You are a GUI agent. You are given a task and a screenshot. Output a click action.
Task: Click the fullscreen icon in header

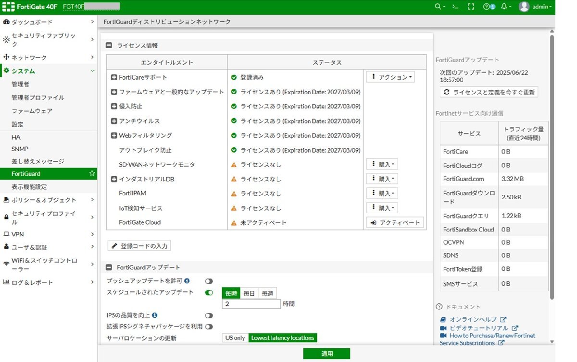pyautogui.click(x=471, y=7)
